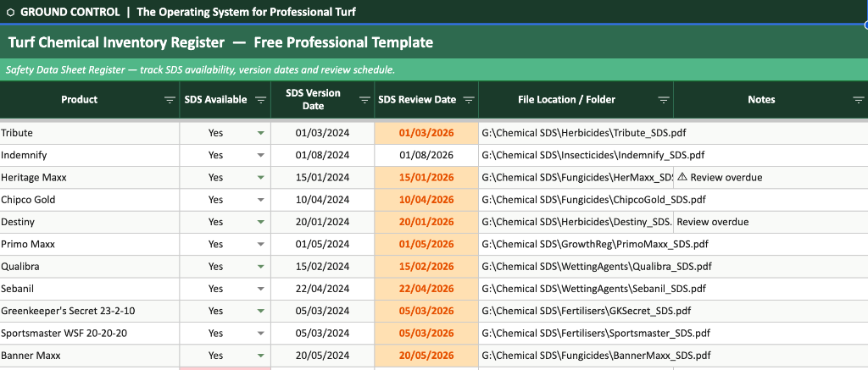This screenshot has width=868, height=370.
Task: Click Heritage Maxx 'Review overdue' warning note
Action: pos(771,178)
